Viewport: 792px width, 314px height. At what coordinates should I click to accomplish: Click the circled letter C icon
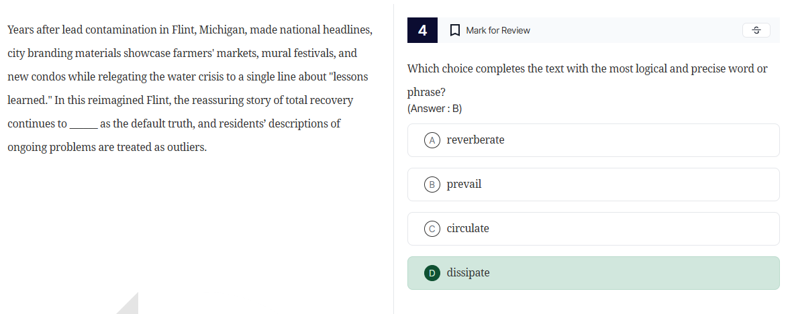point(433,229)
